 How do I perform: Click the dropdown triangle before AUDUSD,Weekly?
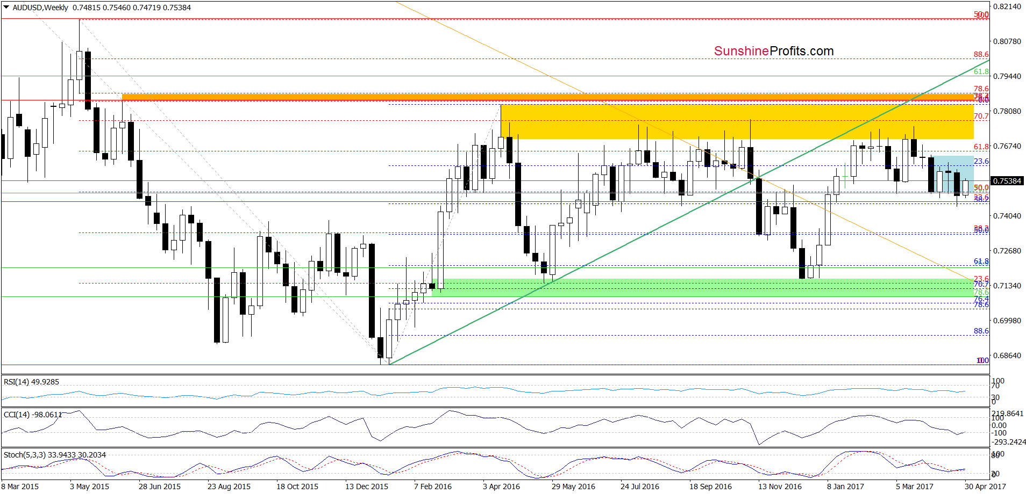(x=6, y=8)
